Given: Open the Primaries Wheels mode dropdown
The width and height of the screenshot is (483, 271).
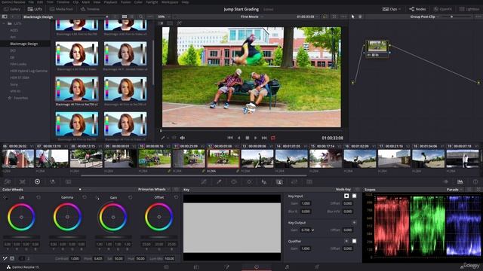Looking at the screenshot, I should [154, 189].
